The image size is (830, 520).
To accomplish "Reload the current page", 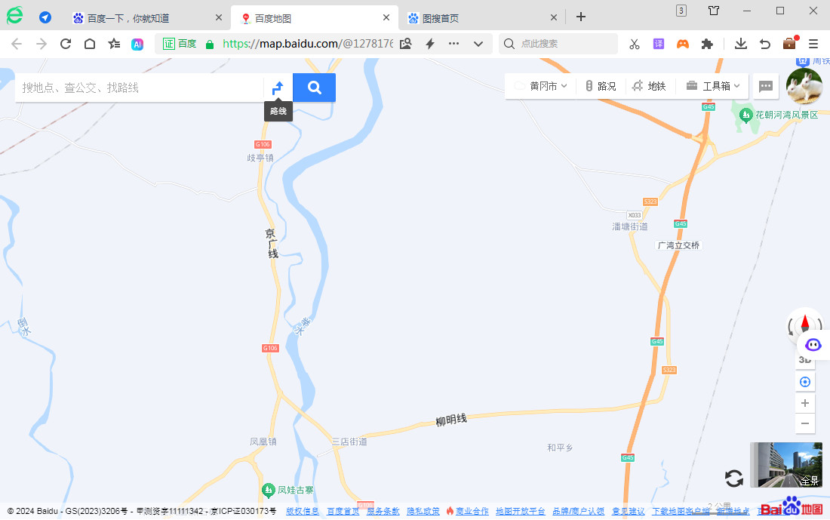I will pyautogui.click(x=66, y=44).
